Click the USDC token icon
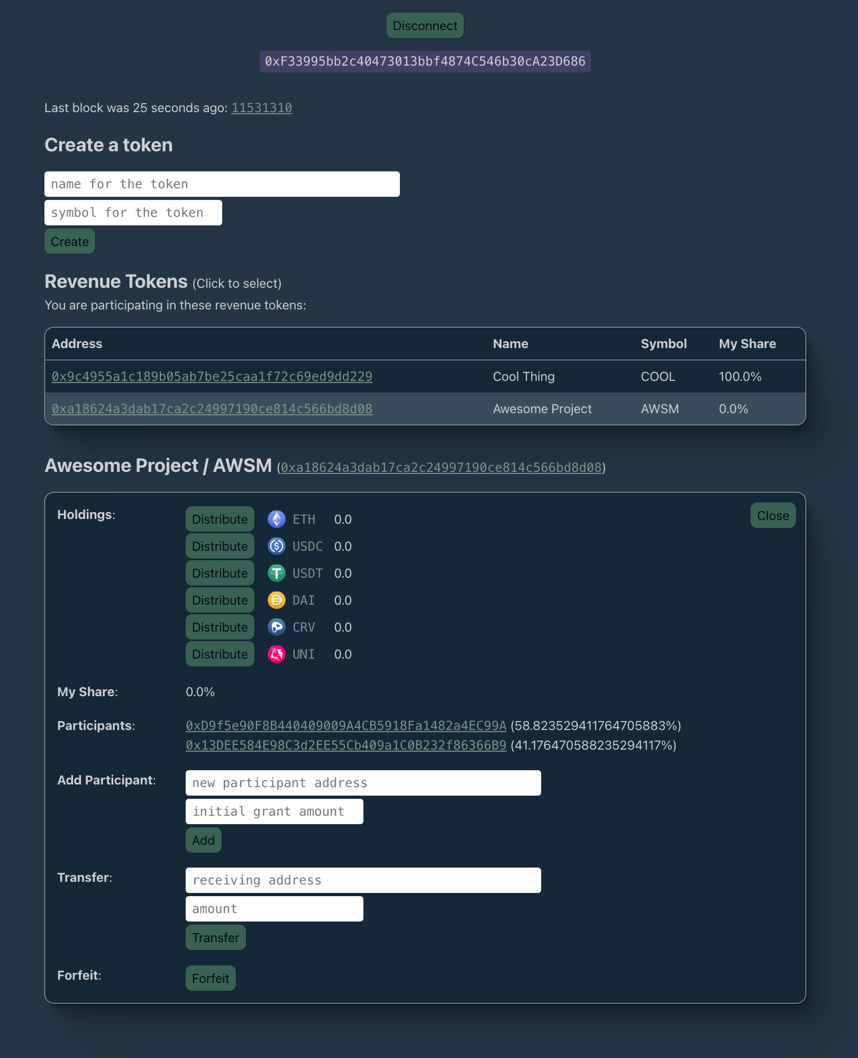The image size is (858, 1058). pos(277,546)
